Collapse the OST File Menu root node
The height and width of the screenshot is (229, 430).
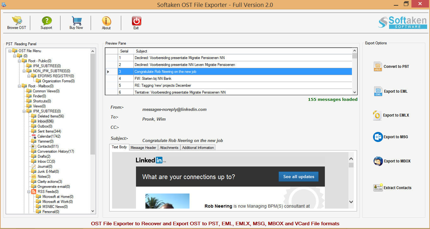(x=10, y=51)
